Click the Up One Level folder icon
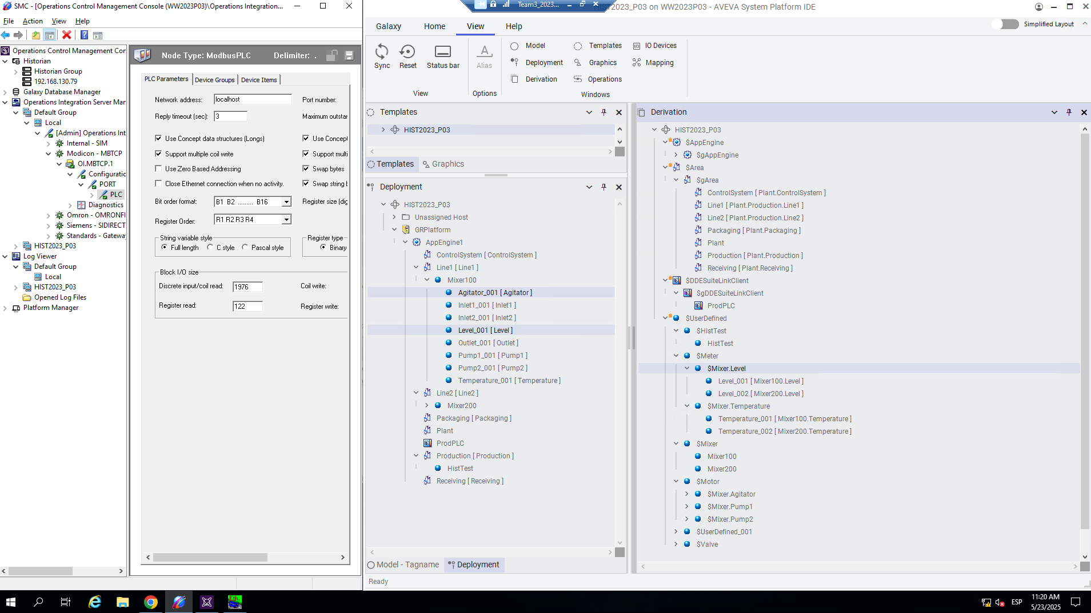 point(36,35)
